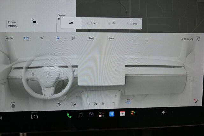Screen dimensions: 204x136
Task: Tap the unlocked padlock icon
Action: coord(34,21)
